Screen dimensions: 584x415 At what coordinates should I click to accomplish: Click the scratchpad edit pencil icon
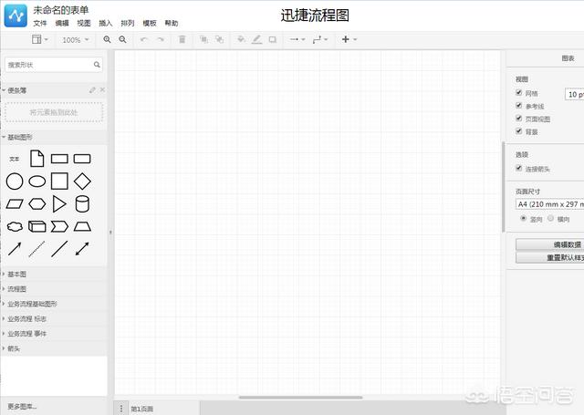click(x=92, y=90)
